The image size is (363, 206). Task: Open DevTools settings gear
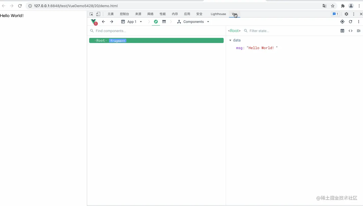click(x=346, y=14)
